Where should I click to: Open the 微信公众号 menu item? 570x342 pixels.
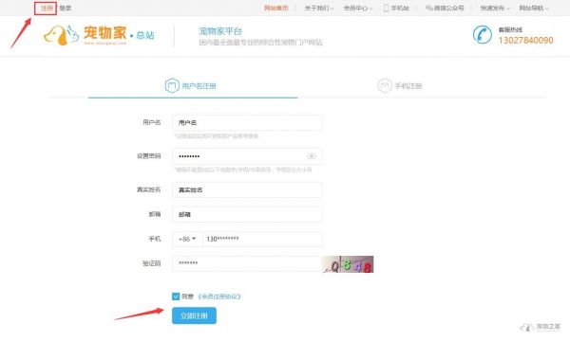[448, 8]
